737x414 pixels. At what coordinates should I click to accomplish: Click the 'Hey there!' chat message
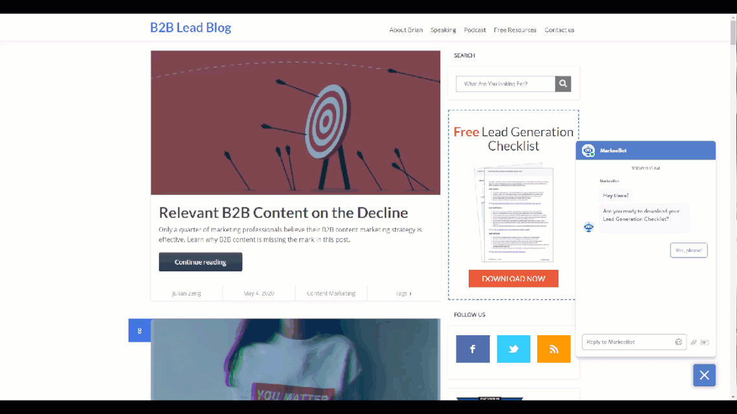click(x=615, y=195)
